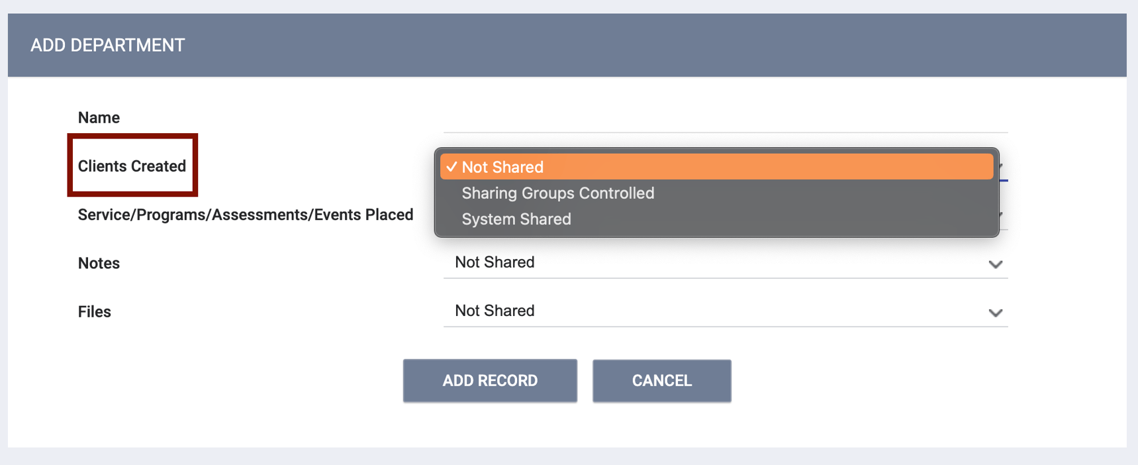Viewport: 1138px width, 465px height.
Task: Click the Not Shared text under Notes
Action: [494, 262]
